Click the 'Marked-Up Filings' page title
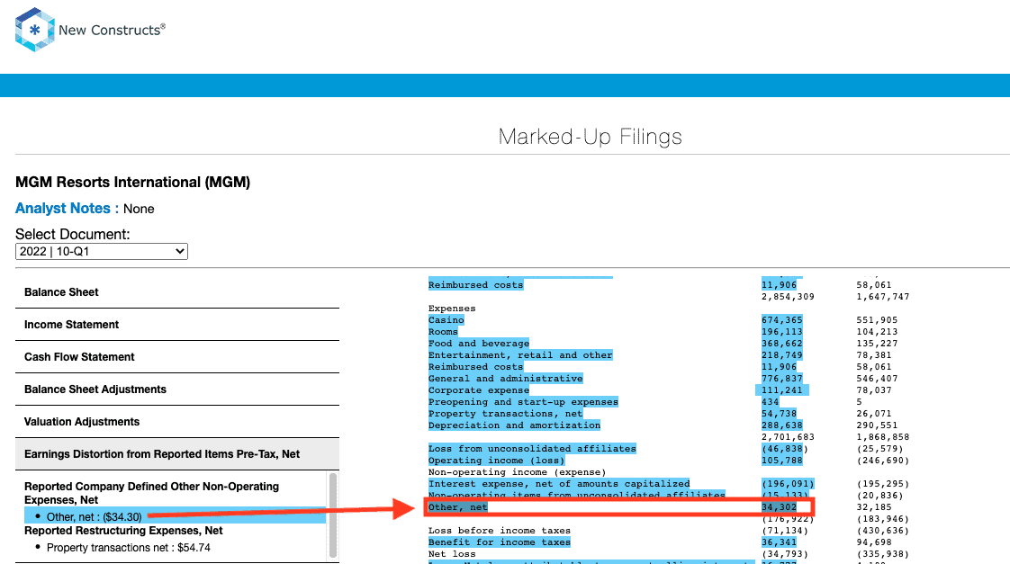The height and width of the screenshot is (564, 1010). [x=590, y=137]
